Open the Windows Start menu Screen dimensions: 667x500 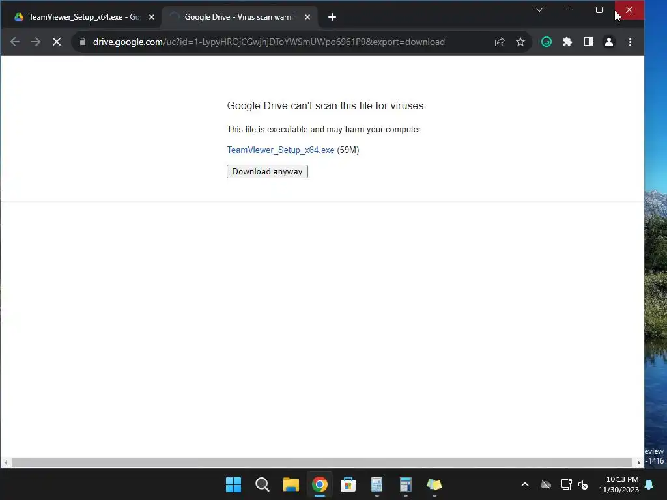(233, 484)
